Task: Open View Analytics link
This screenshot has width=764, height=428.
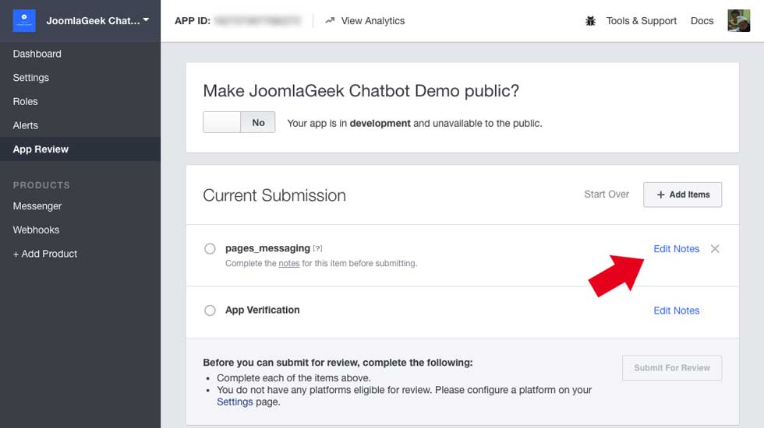Action: point(373,20)
